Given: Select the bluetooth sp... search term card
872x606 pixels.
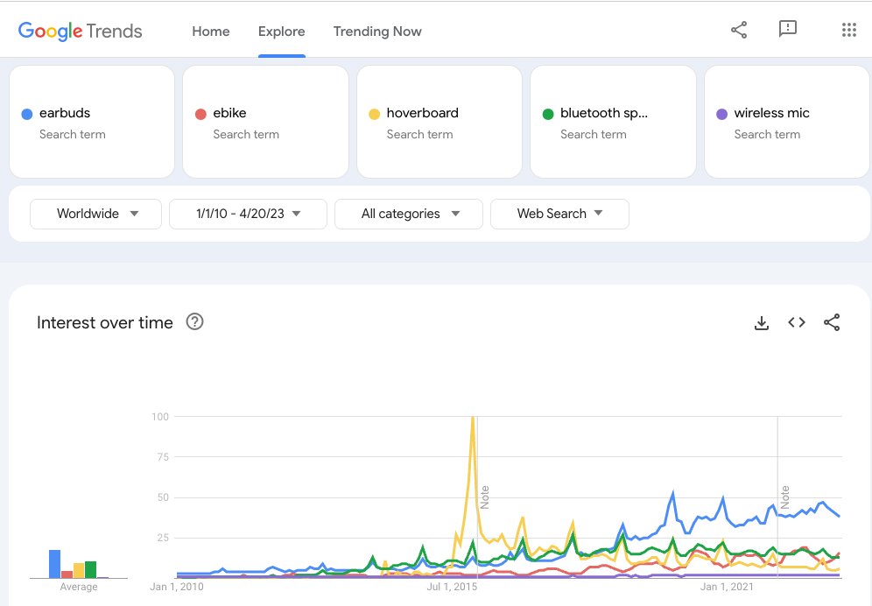Looking at the screenshot, I should click(x=613, y=122).
